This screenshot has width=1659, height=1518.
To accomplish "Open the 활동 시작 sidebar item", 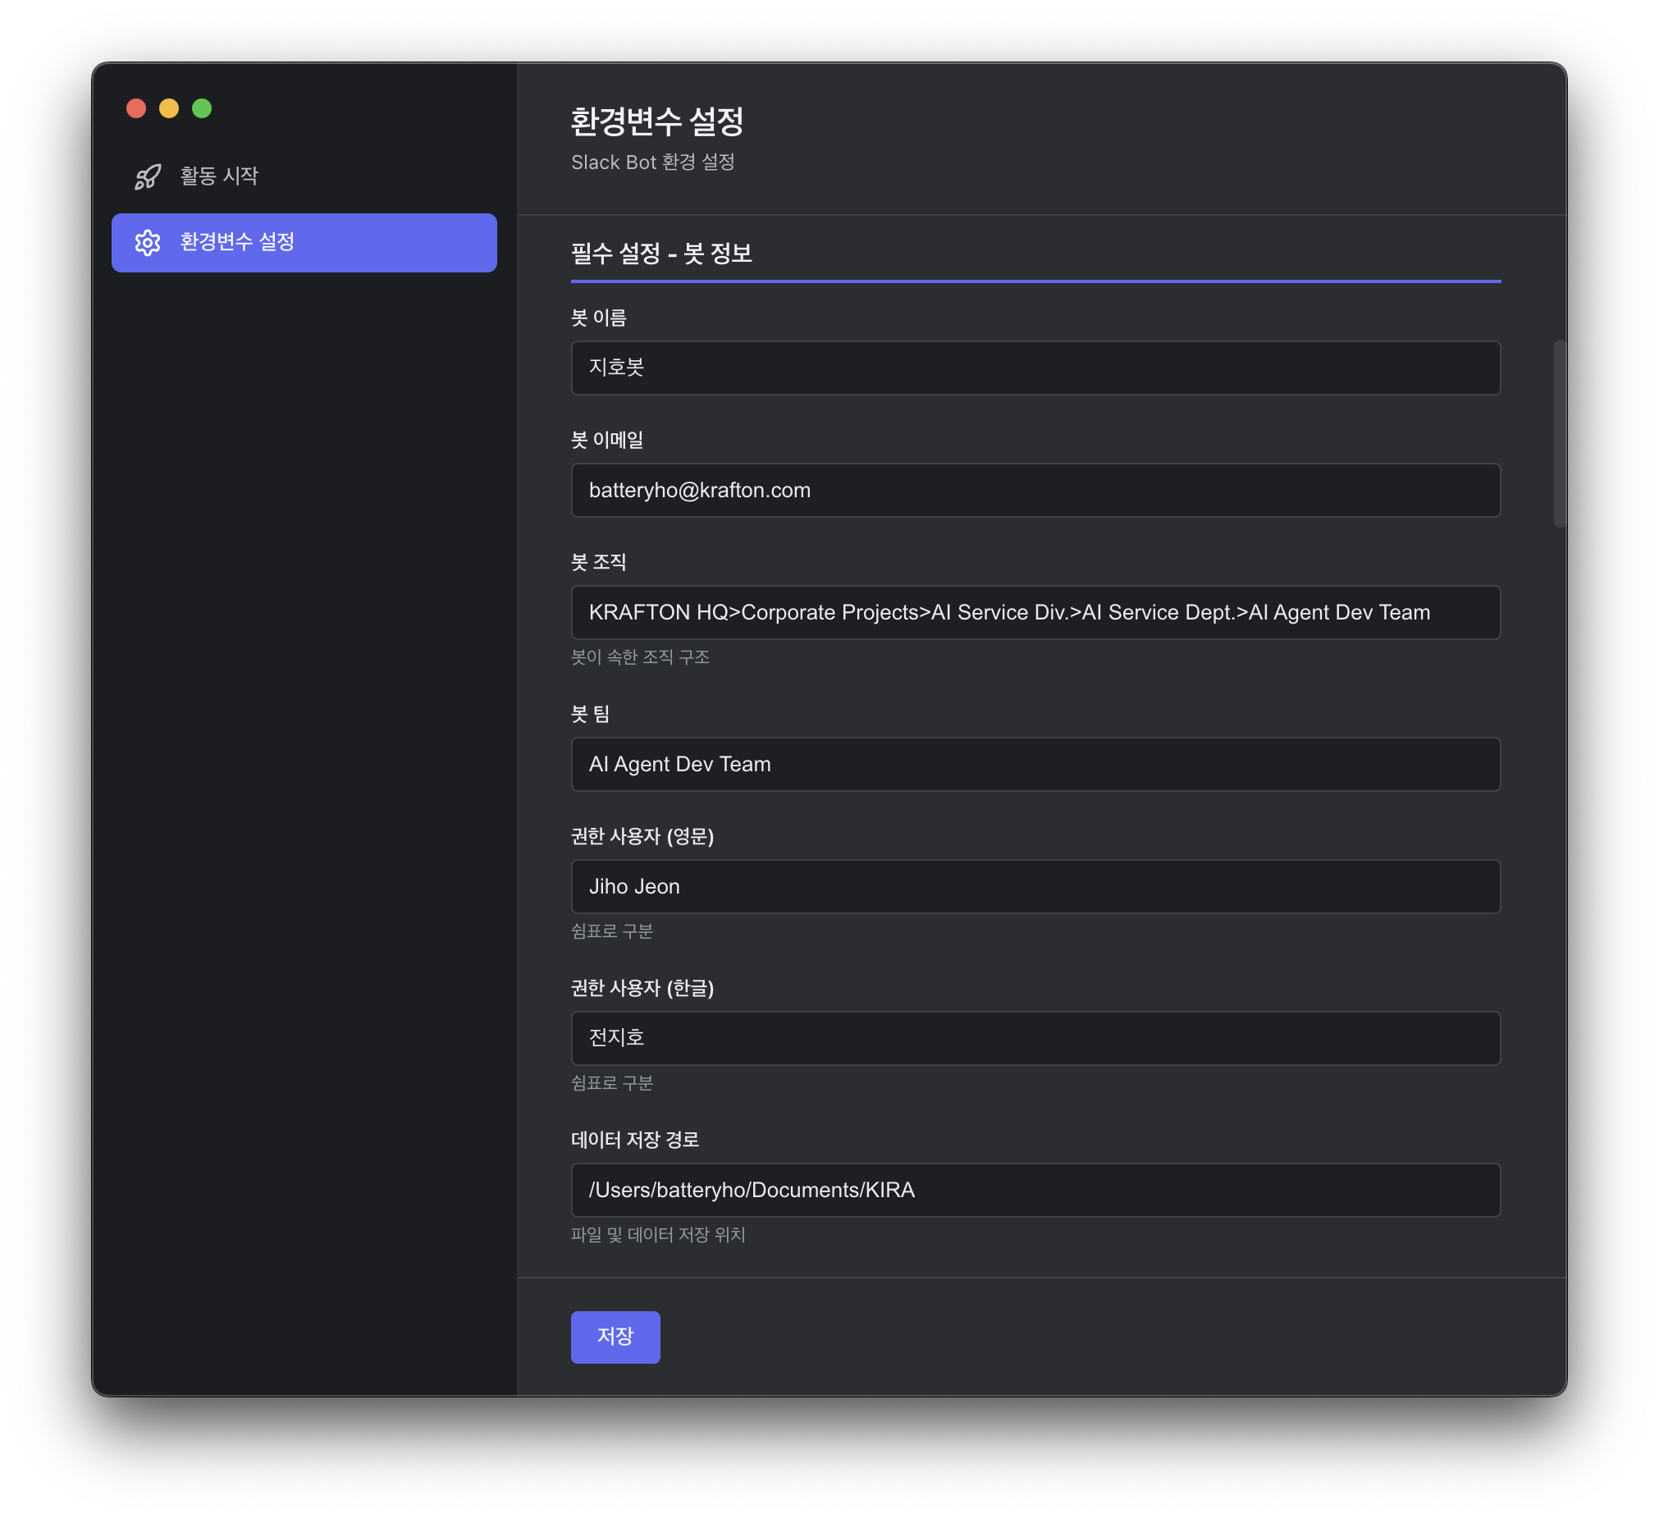I will [218, 176].
